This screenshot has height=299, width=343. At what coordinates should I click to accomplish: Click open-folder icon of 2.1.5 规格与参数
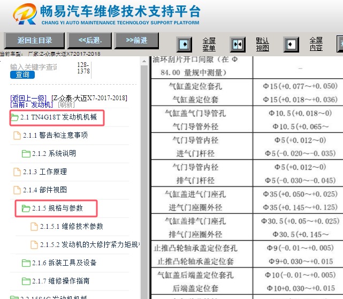(x=26, y=208)
